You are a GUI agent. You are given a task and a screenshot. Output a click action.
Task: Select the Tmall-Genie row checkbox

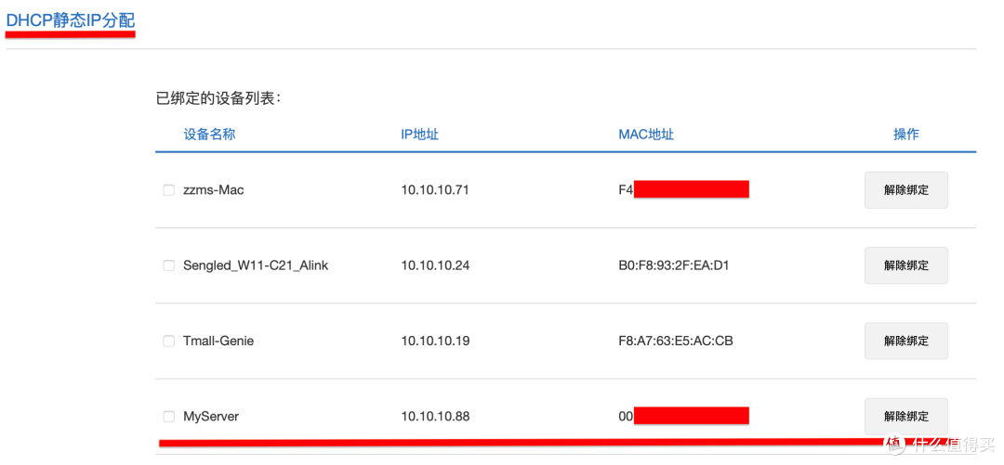(x=169, y=342)
